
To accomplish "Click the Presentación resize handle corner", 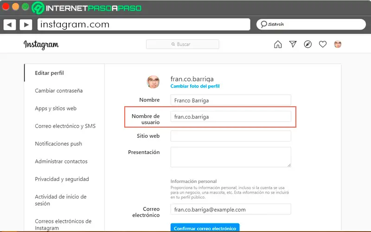I will [289, 165].
